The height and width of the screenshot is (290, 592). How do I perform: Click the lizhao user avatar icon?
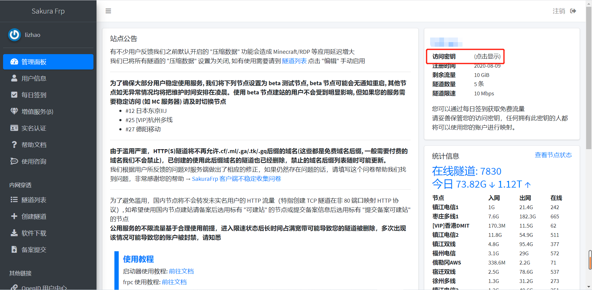[14, 35]
